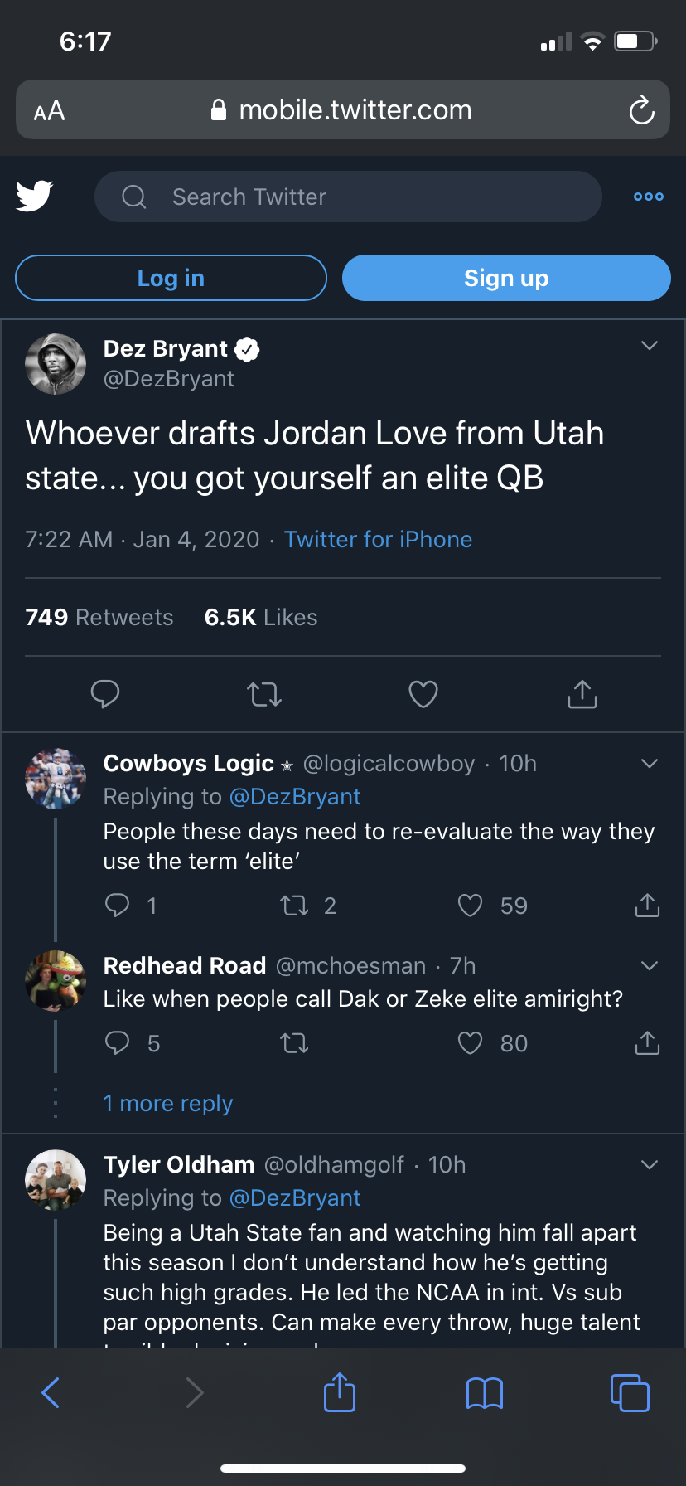Viewport: 686px width, 1486px height.
Task: Reply to Dez Bryant's main tweet
Action: click(x=105, y=694)
